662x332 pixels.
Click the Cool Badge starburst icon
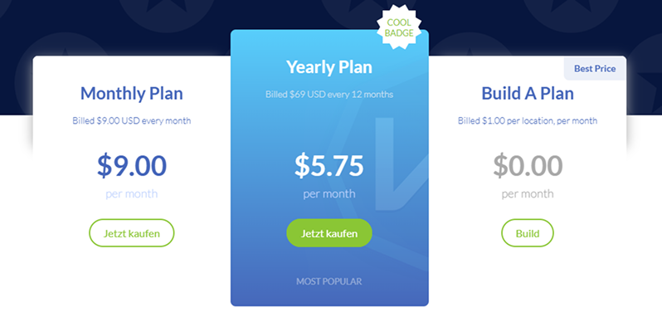(x=399, y=27)
